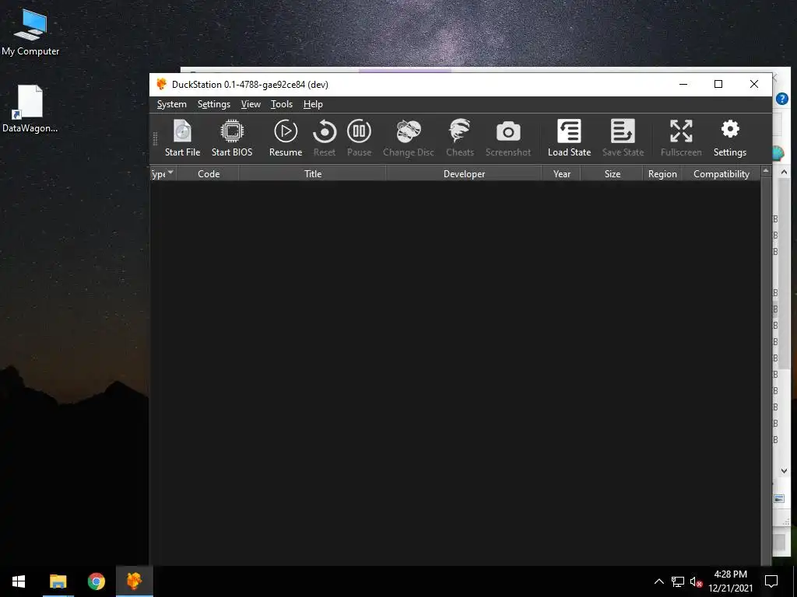Click background window scrollbar down arrow

(x=784, y=470)
